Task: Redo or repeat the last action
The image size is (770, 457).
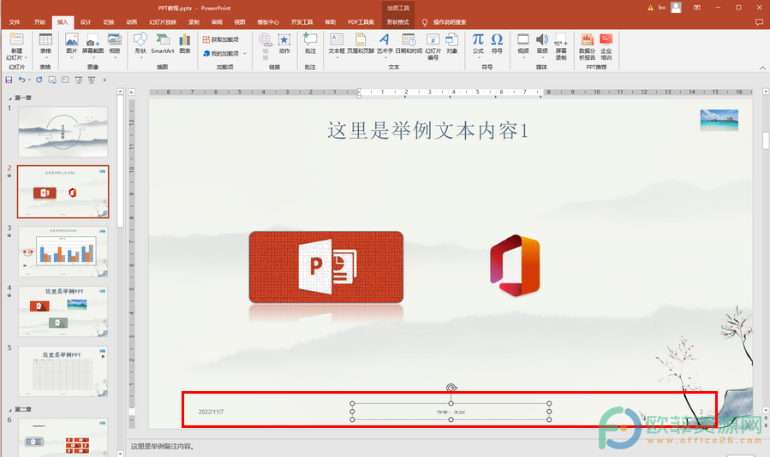Action: coord(39,80)
